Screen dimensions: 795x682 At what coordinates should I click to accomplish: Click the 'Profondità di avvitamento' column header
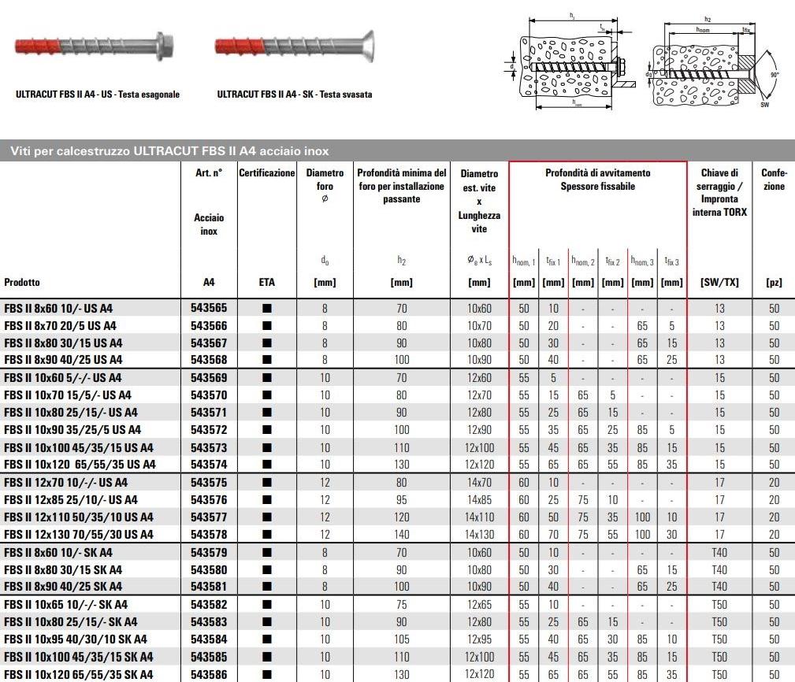coord(597,180)
